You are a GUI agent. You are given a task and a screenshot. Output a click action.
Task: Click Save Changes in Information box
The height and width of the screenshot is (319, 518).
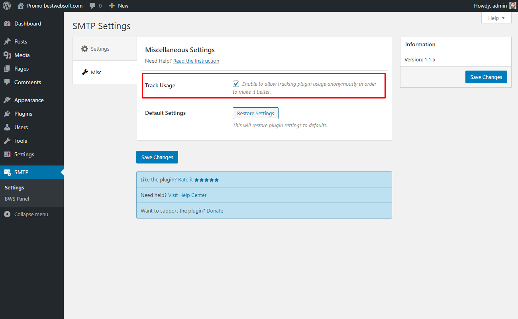(x=486, y=77)
